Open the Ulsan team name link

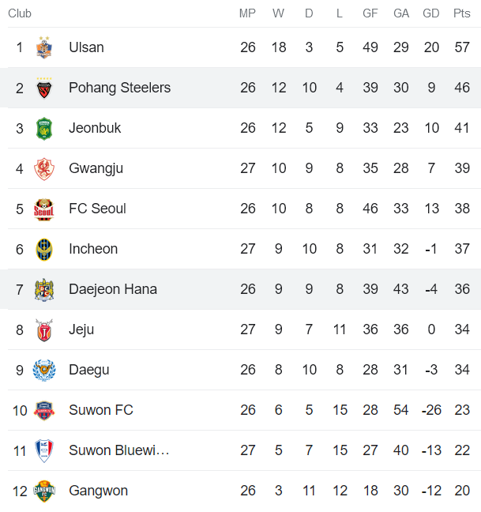pos(86,47)
